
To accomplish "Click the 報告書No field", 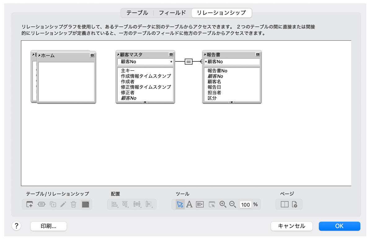I will [217, 71].
